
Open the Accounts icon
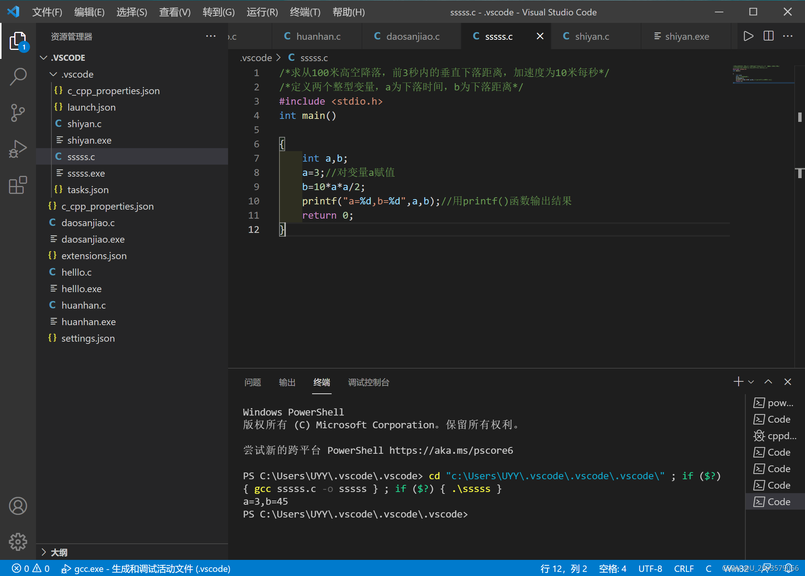pos(18,506)
